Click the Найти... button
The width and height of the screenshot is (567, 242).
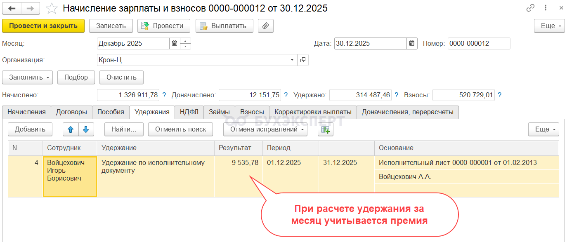point(124,129)
